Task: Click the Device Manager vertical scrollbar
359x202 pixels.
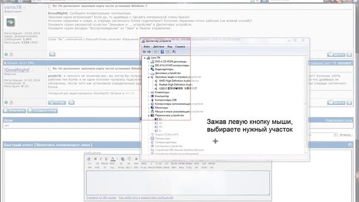Action: [x=306, y=104]
